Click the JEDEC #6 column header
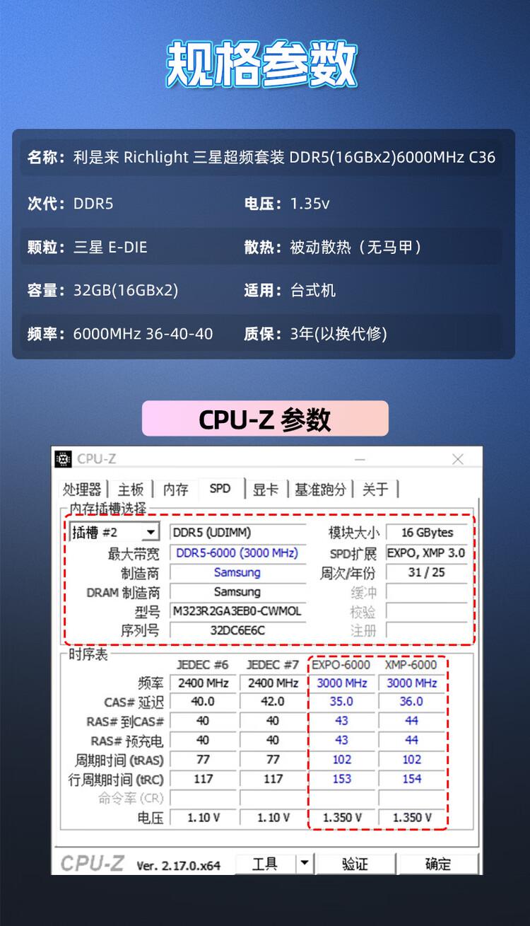530x926 pixels. 203,664
